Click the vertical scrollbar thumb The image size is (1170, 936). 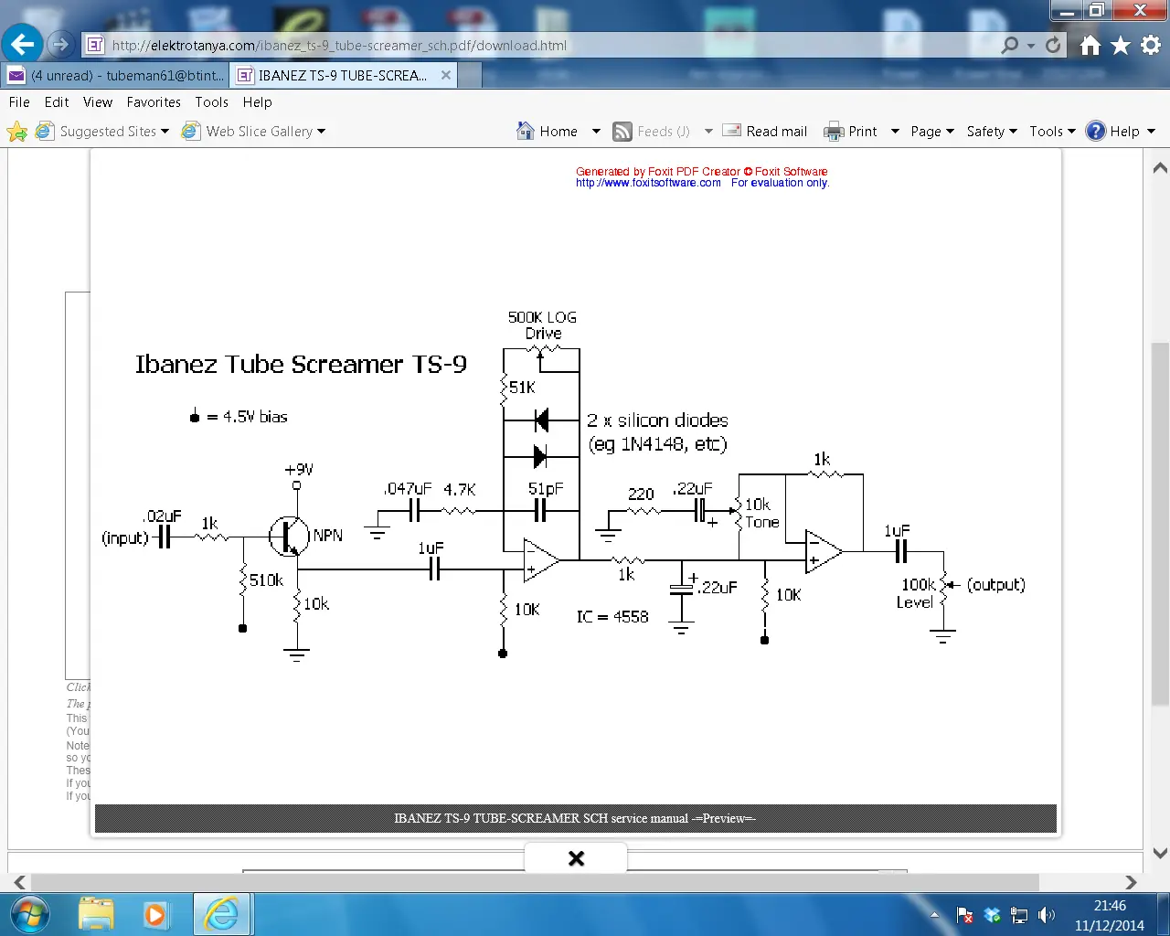point(1160,524)
